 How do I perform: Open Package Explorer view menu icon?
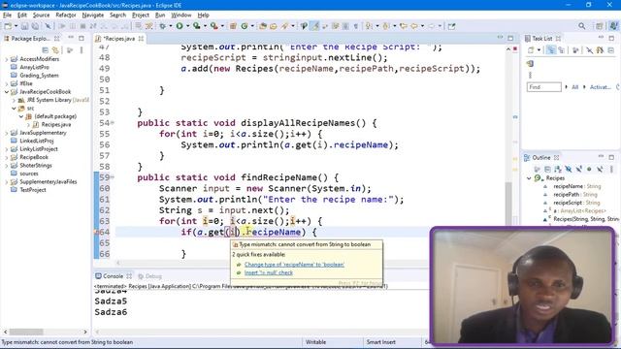click(x=82, y=50)
